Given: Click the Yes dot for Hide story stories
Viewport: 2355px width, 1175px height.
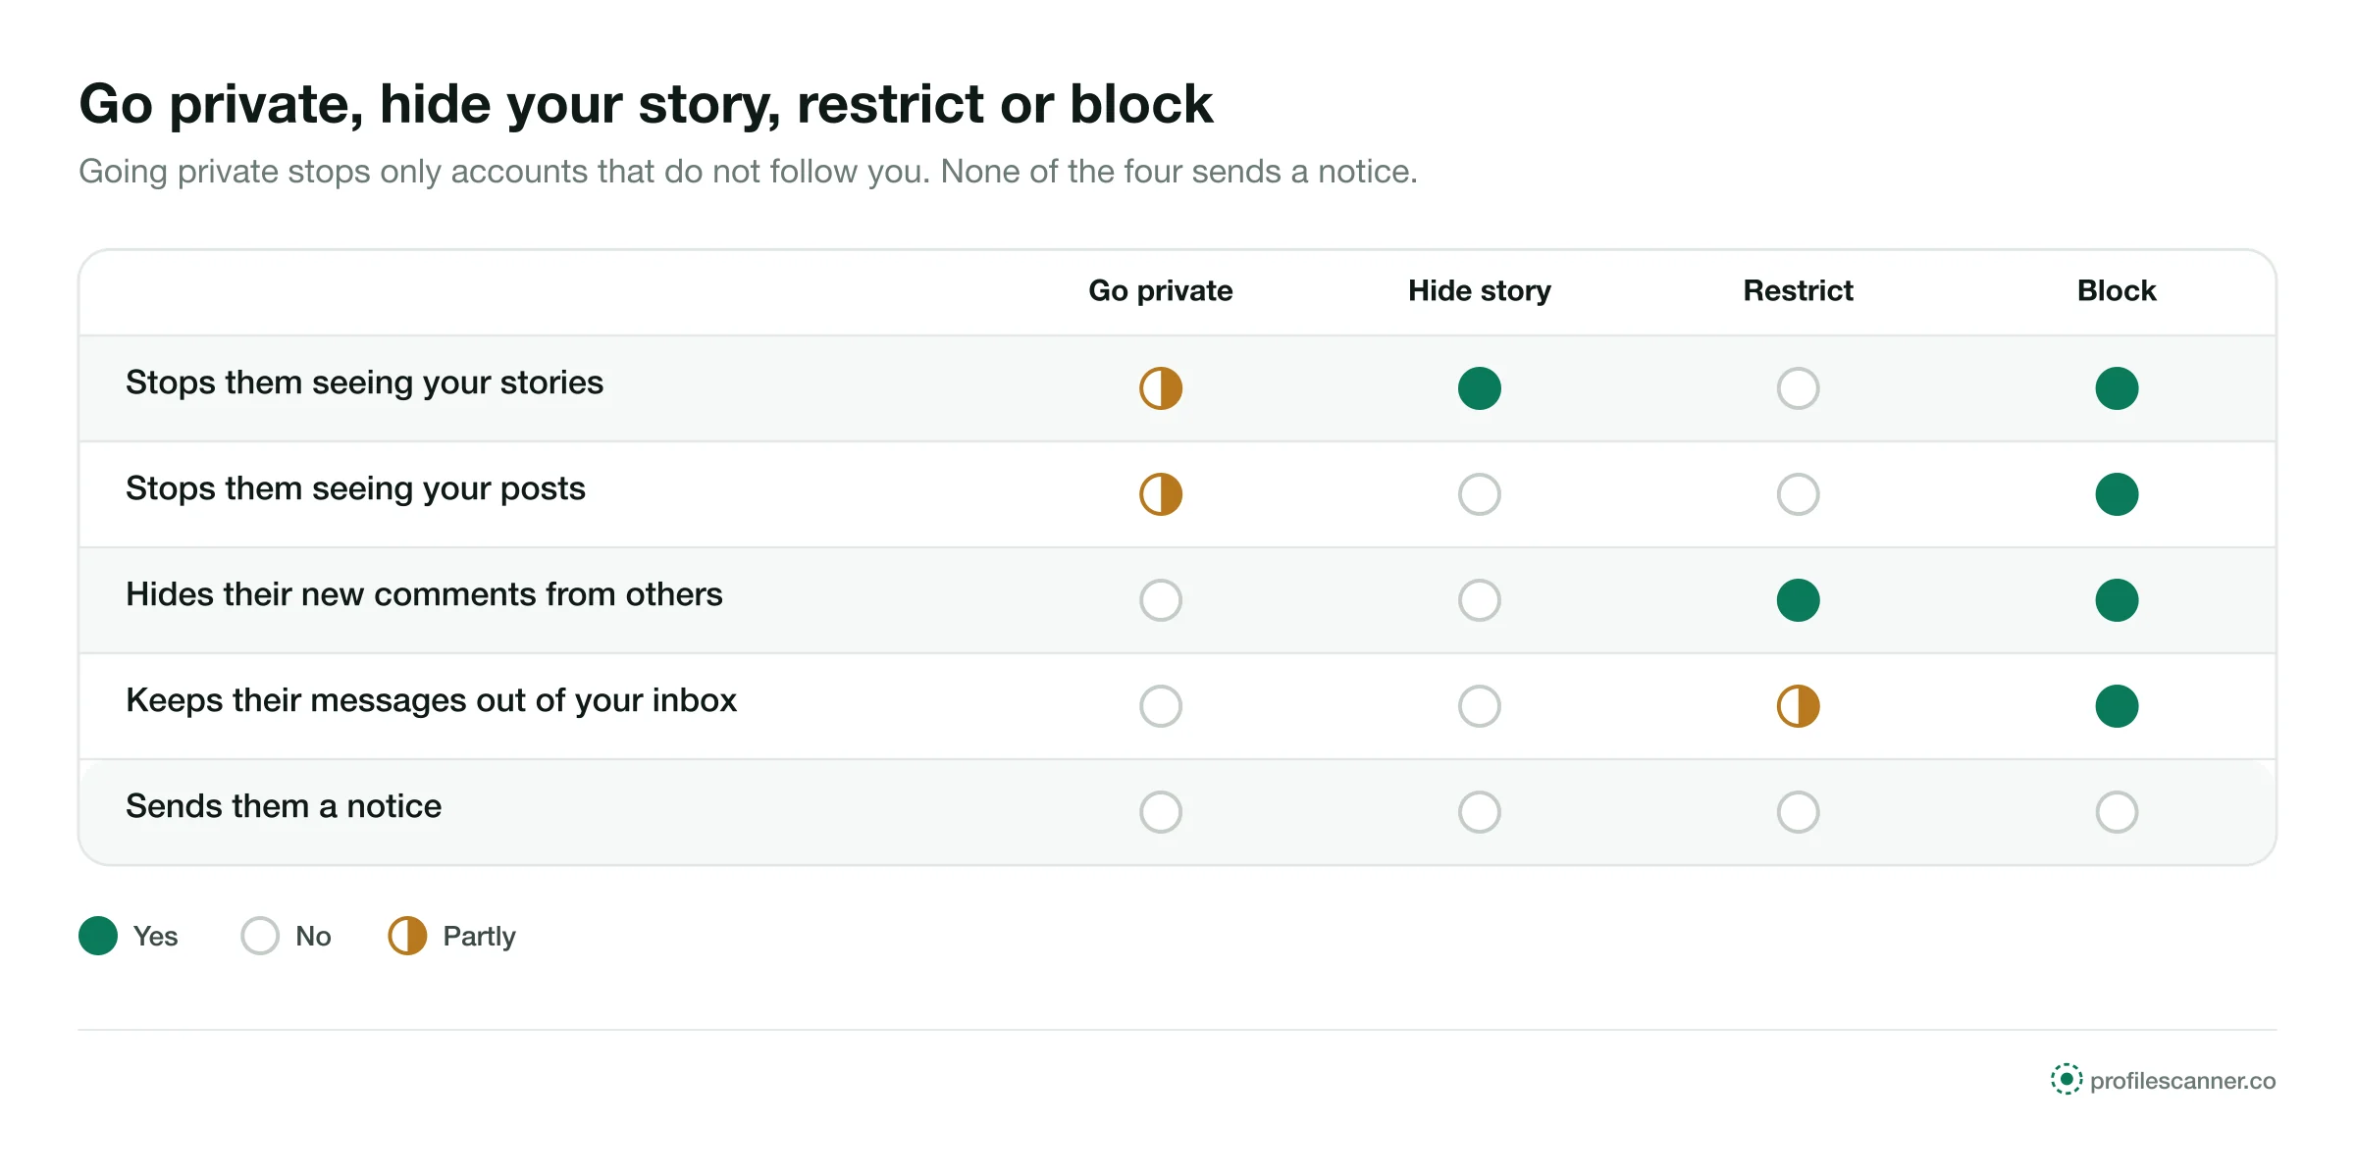Looking at the screenshot, I should [1480, 388].
